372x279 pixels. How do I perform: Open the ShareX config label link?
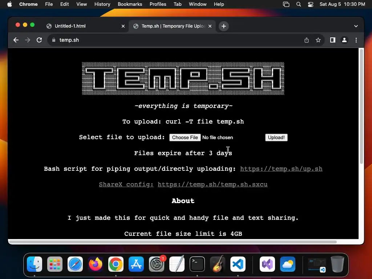126,184
